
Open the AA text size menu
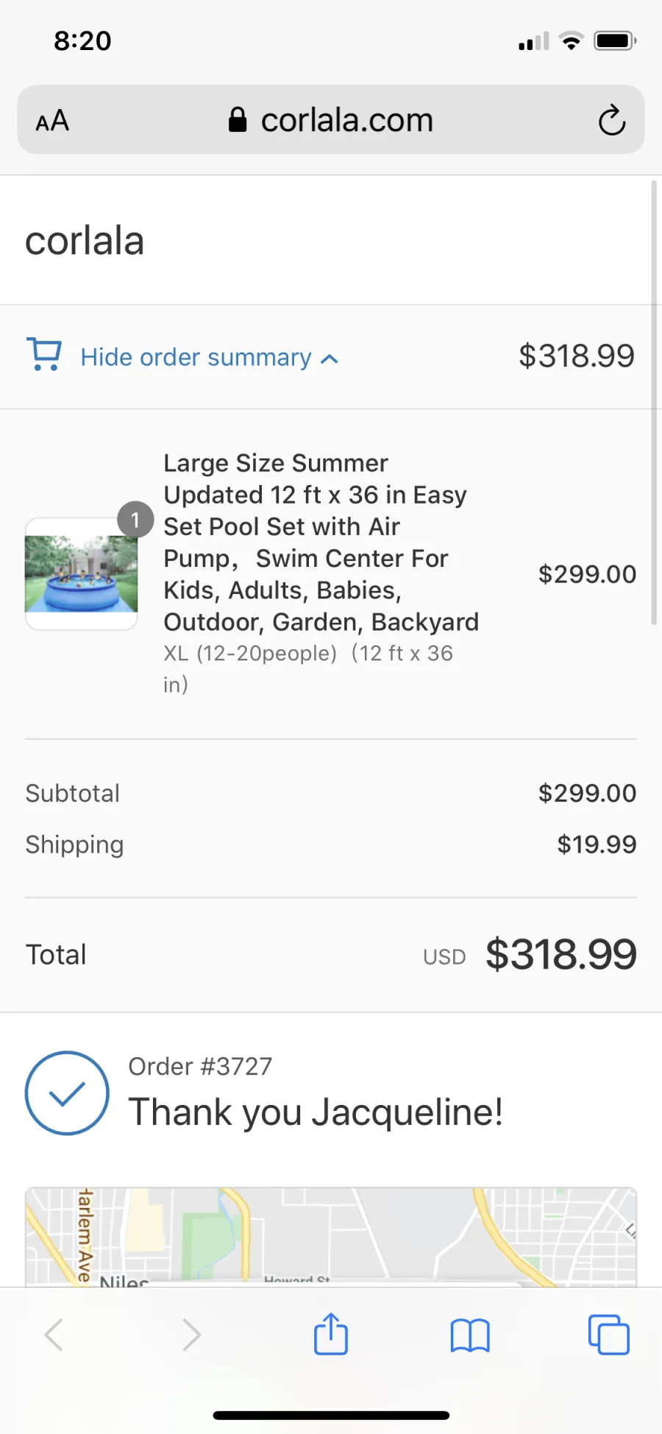52,121
